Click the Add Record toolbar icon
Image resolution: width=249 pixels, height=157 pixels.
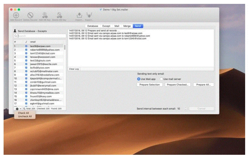tap(16, 16)
